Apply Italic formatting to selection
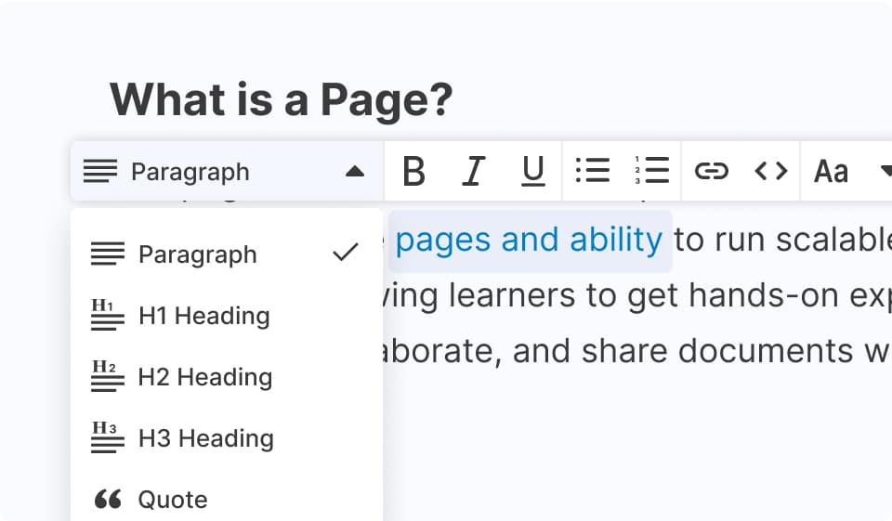 pos(474,172)
